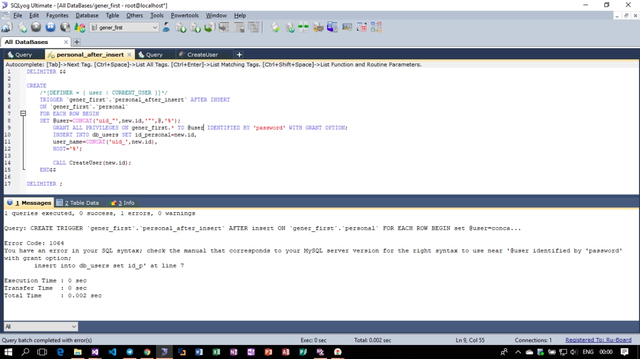Screen dimensions: 640x359
Task: Open the All filter dropdown
Action: click(x=40, y=327)
